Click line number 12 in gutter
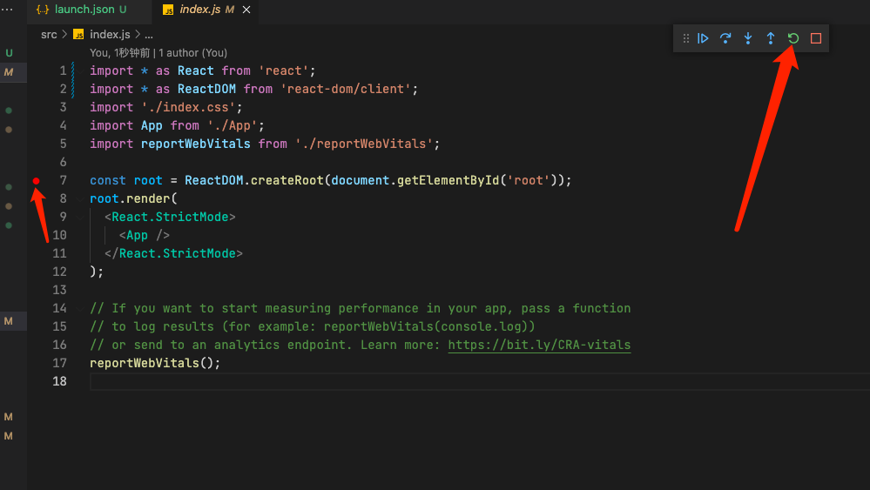 (59, 272)
